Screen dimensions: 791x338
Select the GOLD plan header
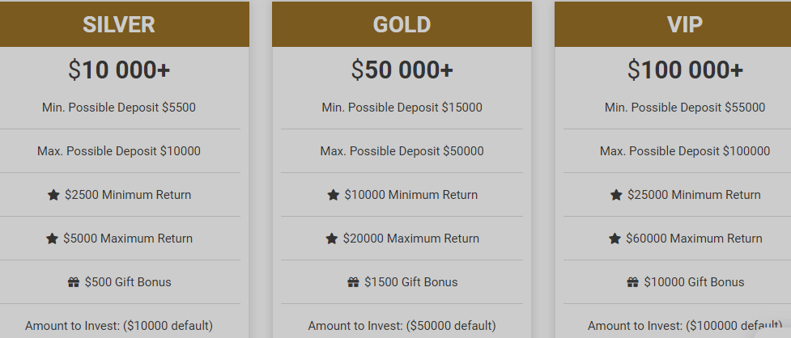[x=402, y=24]
